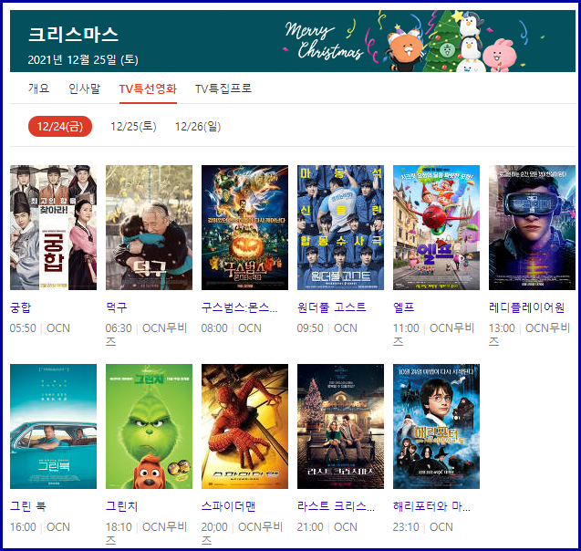This screenshot has height=551, width=581.
Task: Choose the 12/26(일) date
Action: [198, 127]
